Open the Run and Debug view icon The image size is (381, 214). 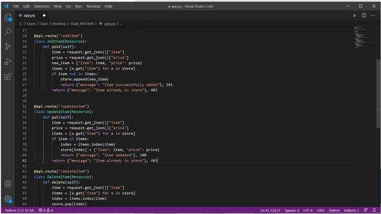click(8, 62)
